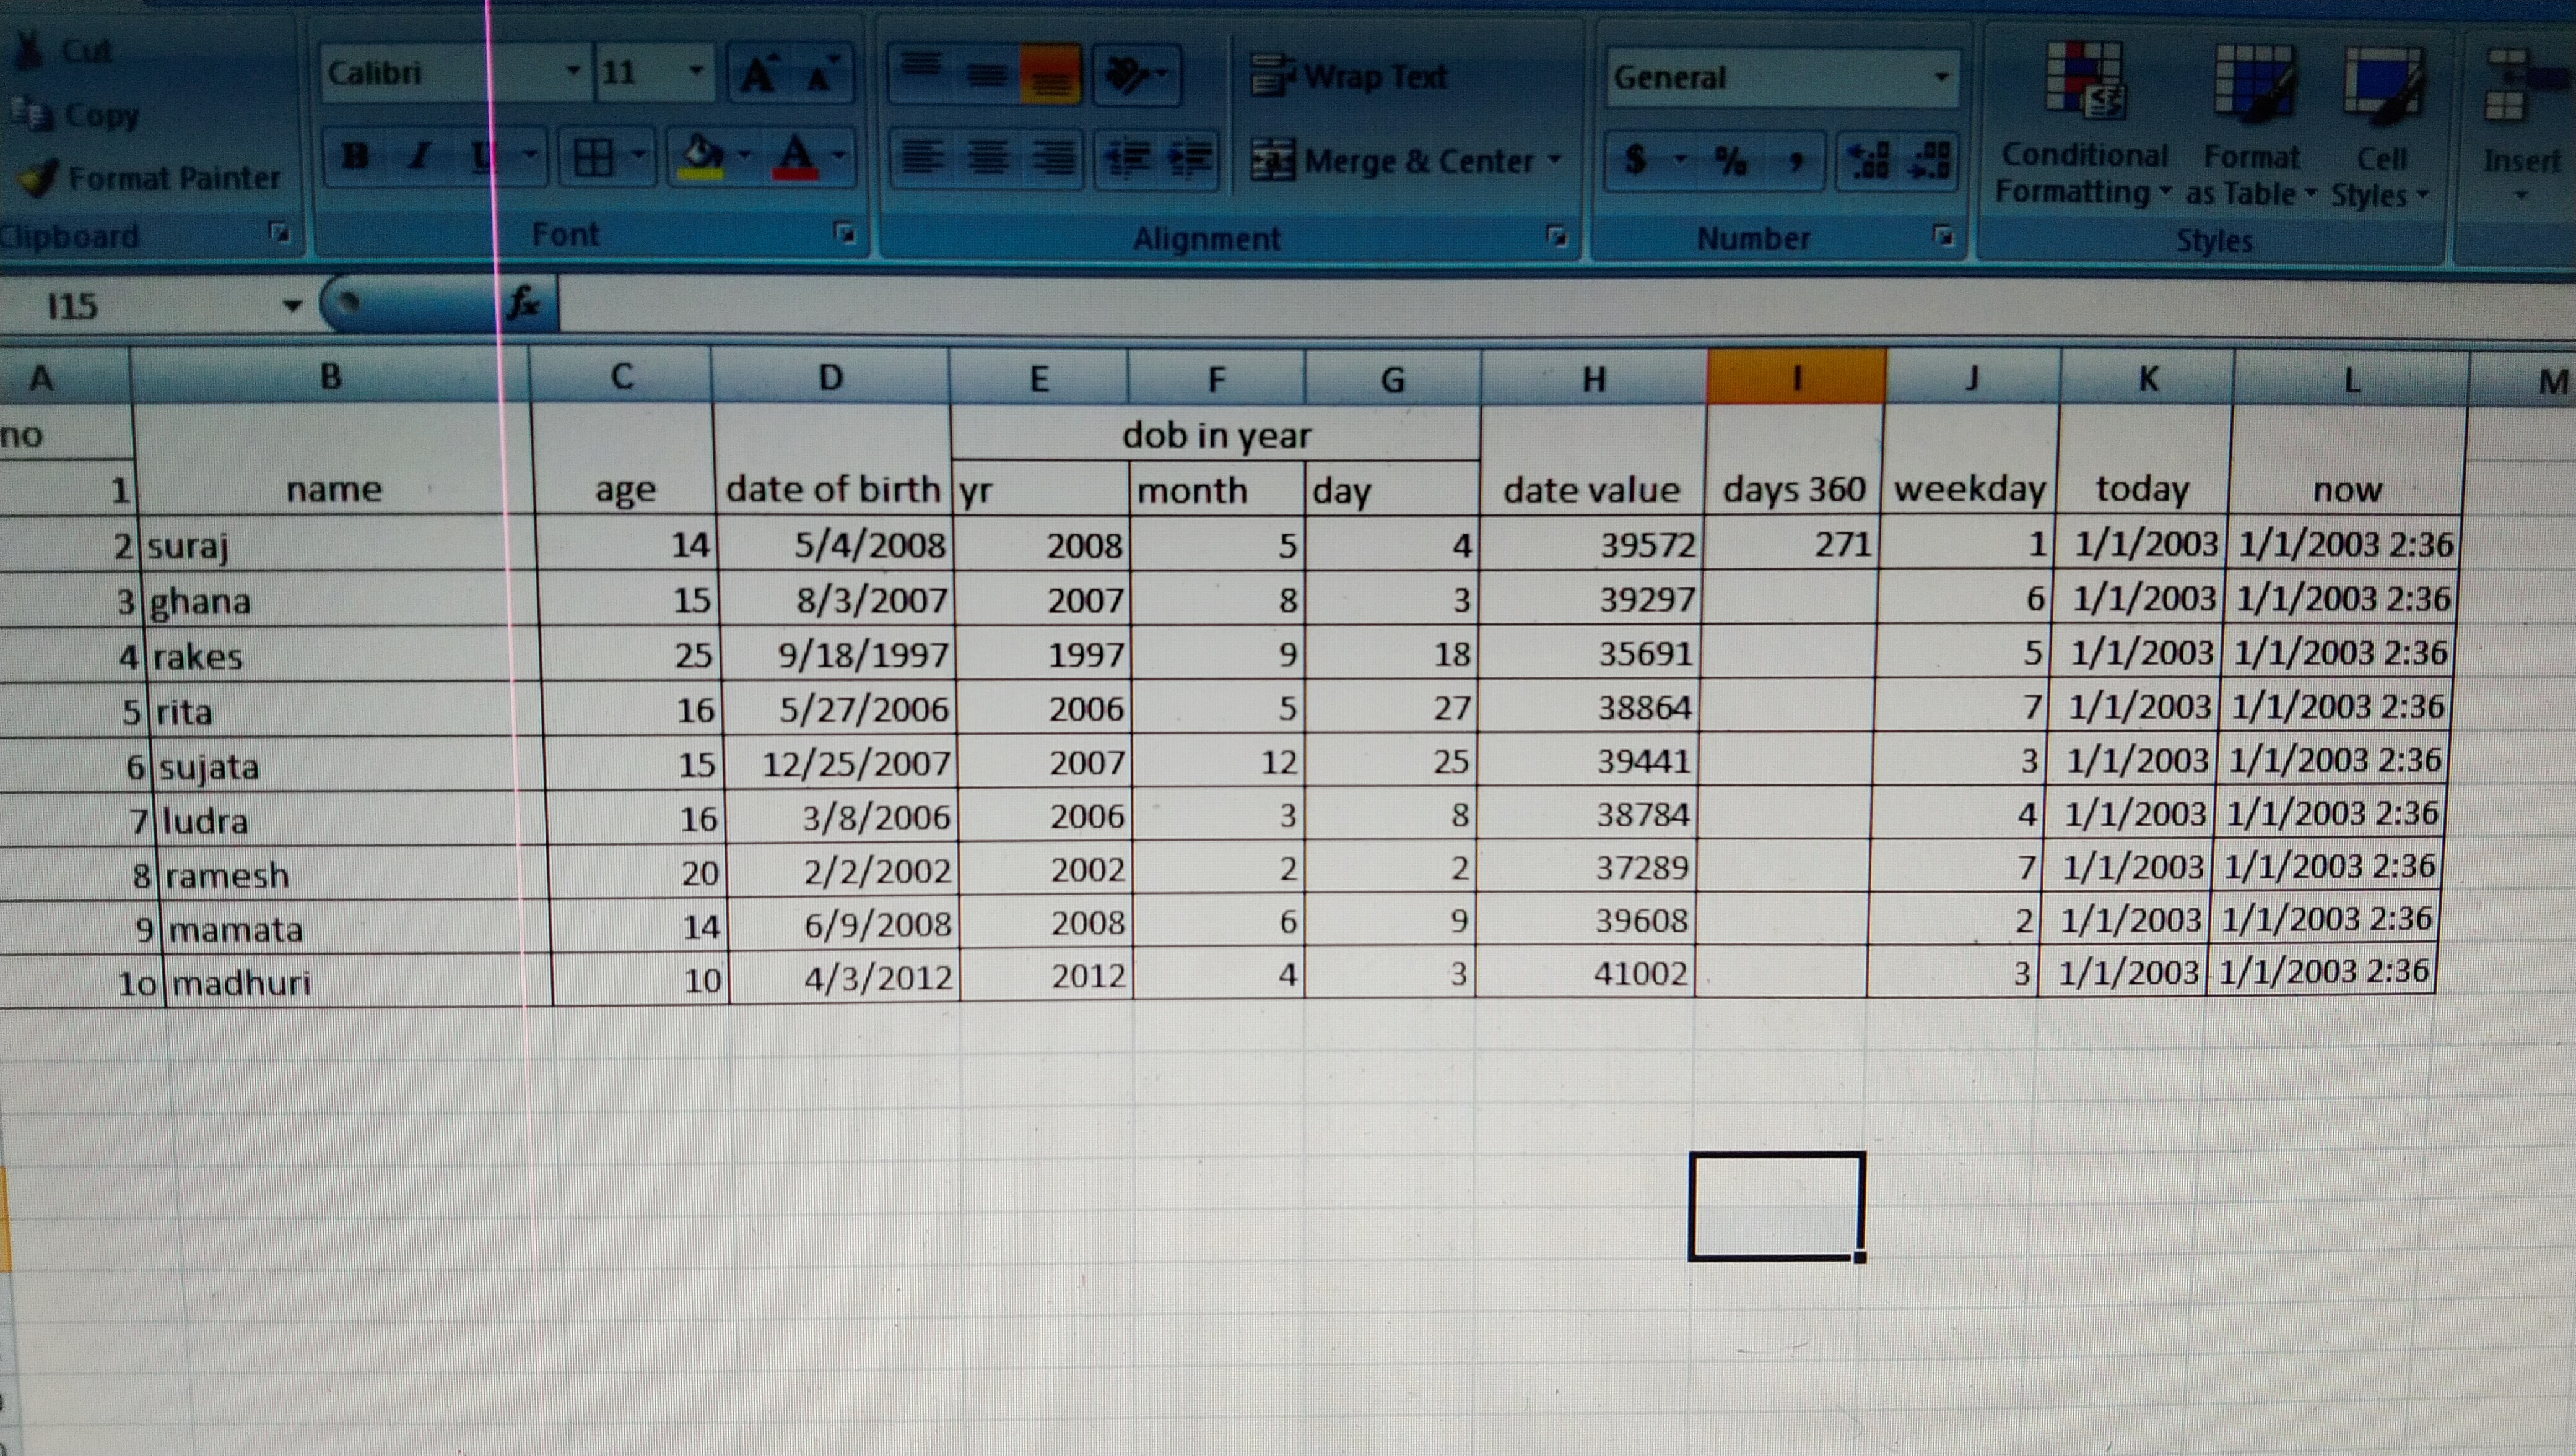Image resolution: width=2576 pixels, height=1456 pixels.
Task: Expand the Merge & Center dropdown arrow
Action: [x=1554, y=160]
